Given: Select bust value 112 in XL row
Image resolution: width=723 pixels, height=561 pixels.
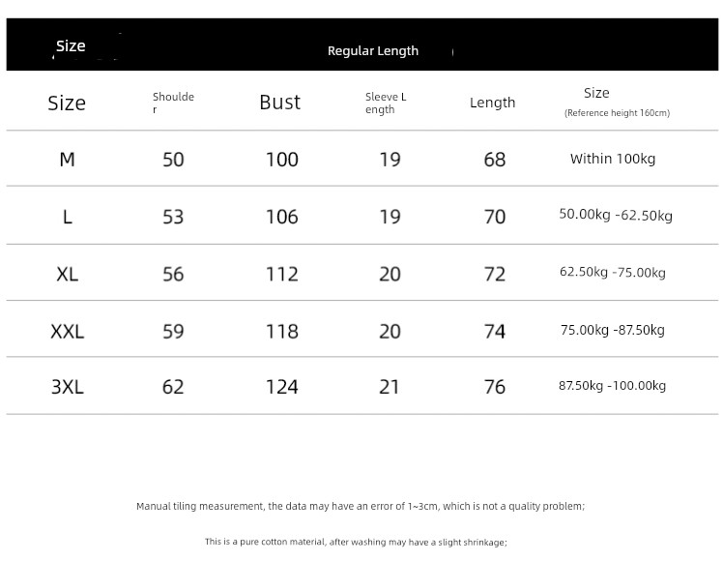Looking at the screenshot, I should 281,274.
